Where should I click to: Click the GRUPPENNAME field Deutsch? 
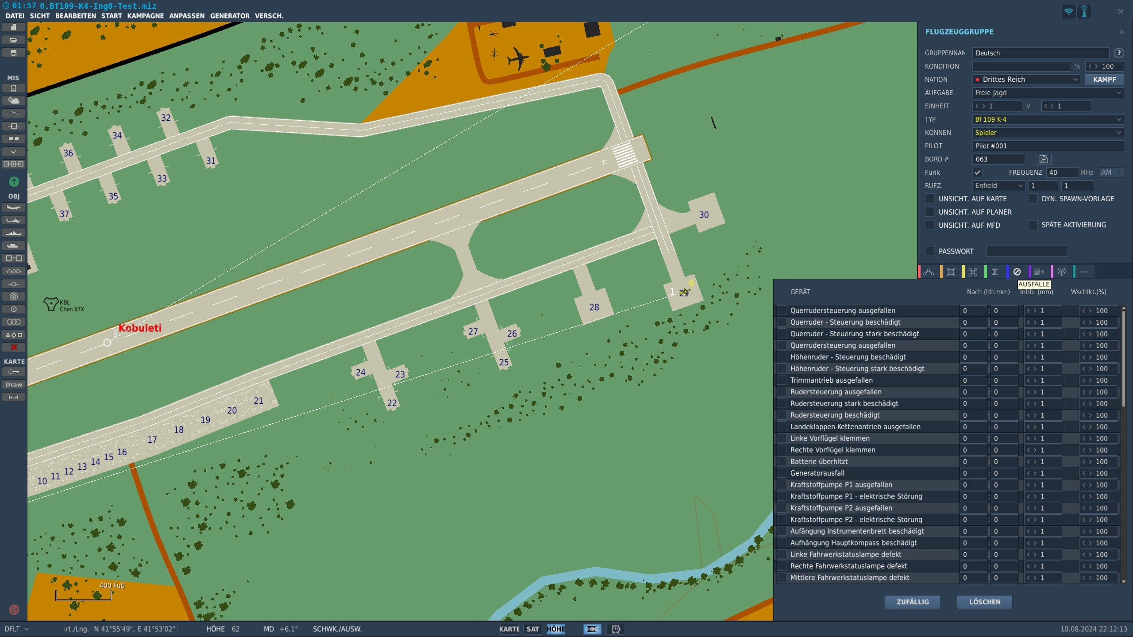click(x=1041, y=53)
